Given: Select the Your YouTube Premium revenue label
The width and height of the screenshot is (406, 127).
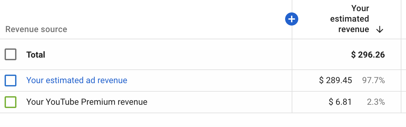Looking at the screenshot, I should [87, 102].
